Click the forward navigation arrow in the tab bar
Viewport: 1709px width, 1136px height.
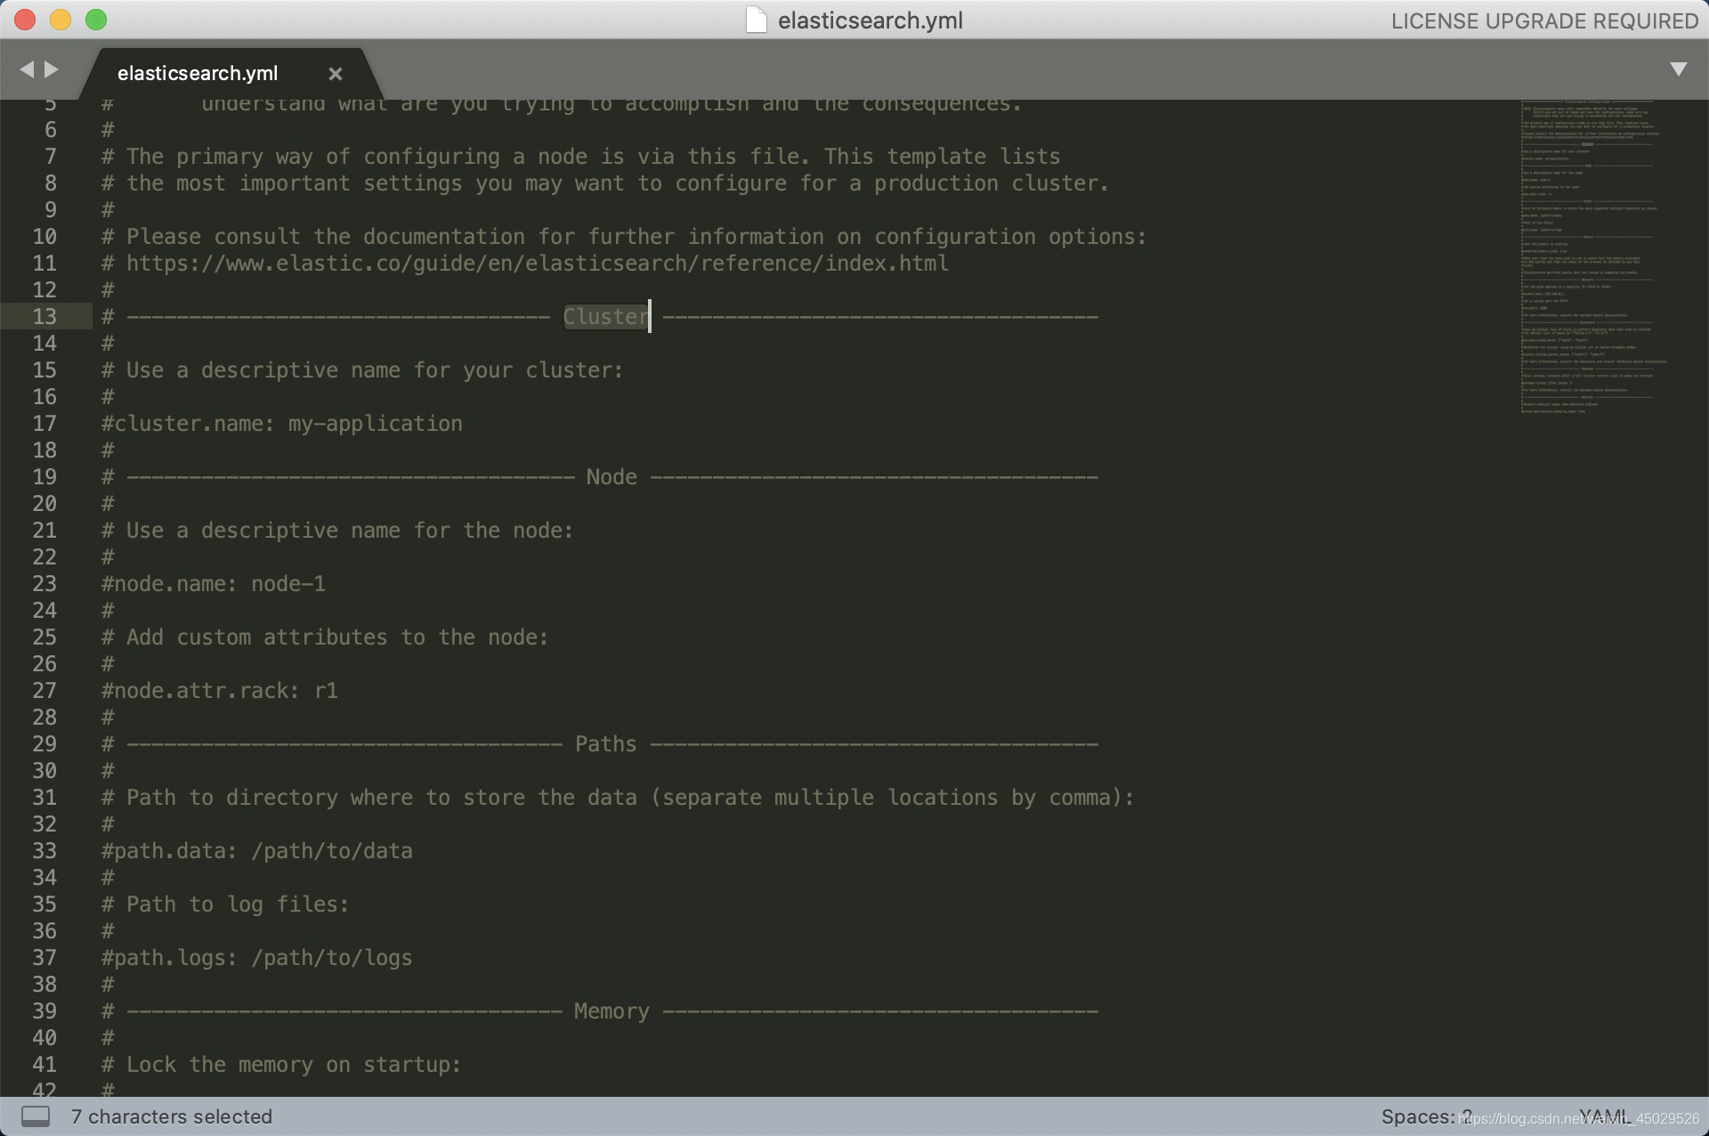pos(53,69)
